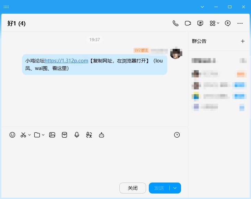Invite members with plus bubble icon

228,23
